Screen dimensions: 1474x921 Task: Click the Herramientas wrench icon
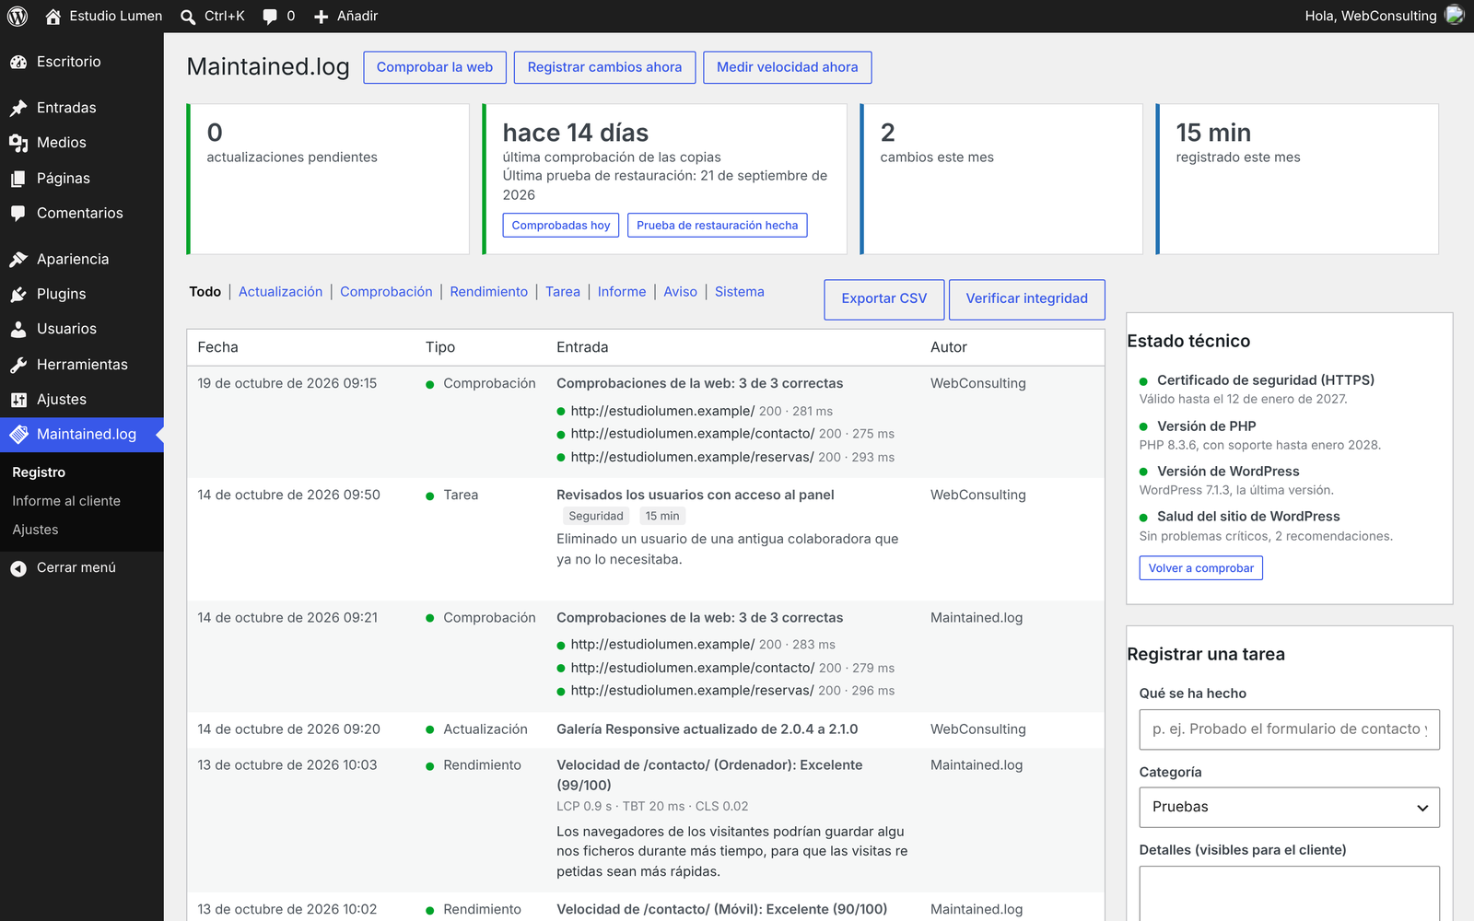pyautogui.click(x=18, y=365)
